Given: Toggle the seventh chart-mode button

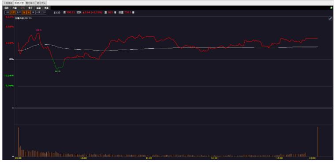Looking at the screenshot, I should (x=38, y=12).
